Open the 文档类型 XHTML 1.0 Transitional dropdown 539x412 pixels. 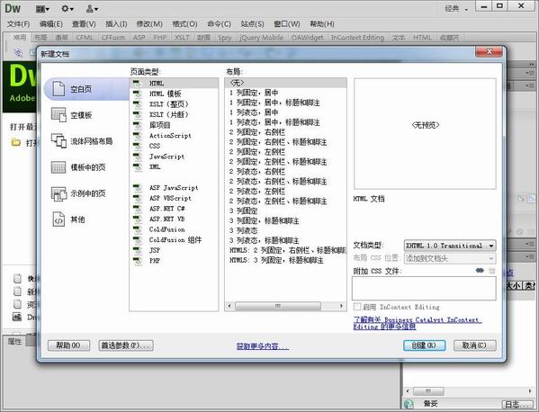(450, 246)
